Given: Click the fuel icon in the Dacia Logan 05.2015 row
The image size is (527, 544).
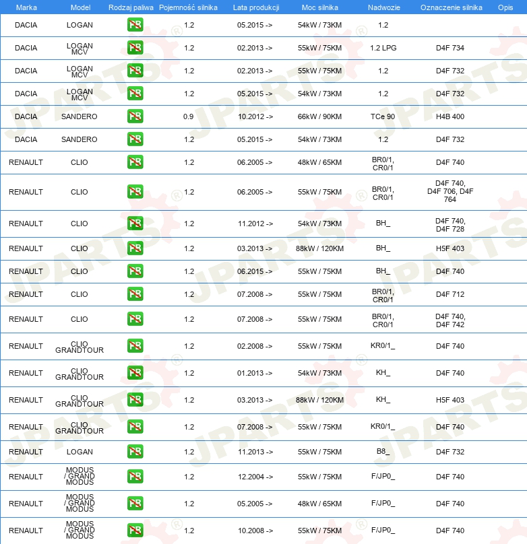Looking at the screenshot, I should pyautogui.click(x=135, y=25).
